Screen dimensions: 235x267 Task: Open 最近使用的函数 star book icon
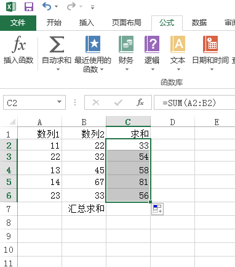click(93, 44)
